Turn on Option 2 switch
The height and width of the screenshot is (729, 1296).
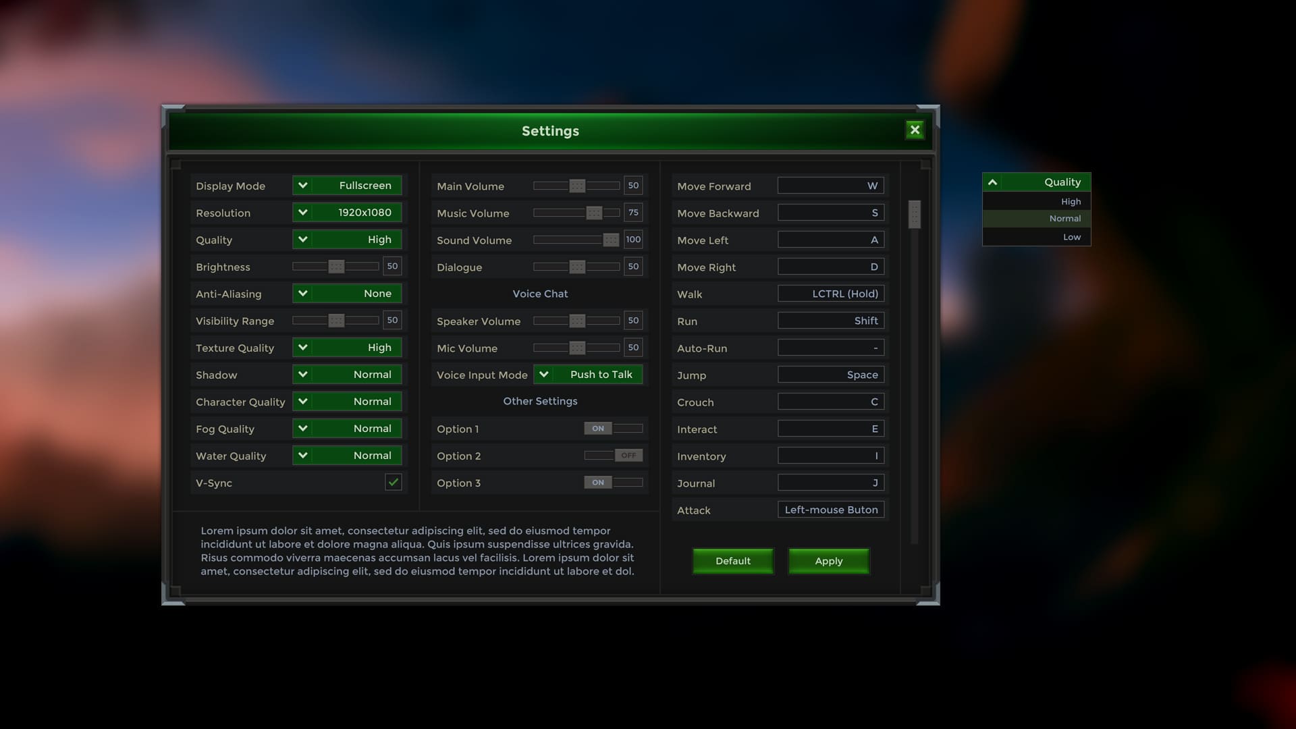tap(614, 456)
